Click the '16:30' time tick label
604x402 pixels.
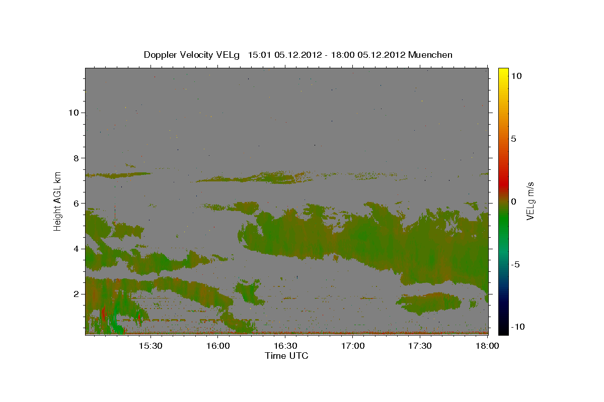[285, 346]
